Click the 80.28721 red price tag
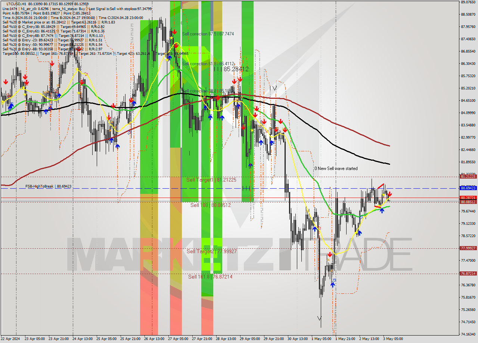 [x=468, y=198]
